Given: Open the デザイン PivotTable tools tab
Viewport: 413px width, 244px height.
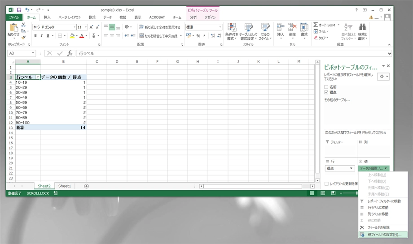Looking at the screenshot, I should [x=210, y=17].
